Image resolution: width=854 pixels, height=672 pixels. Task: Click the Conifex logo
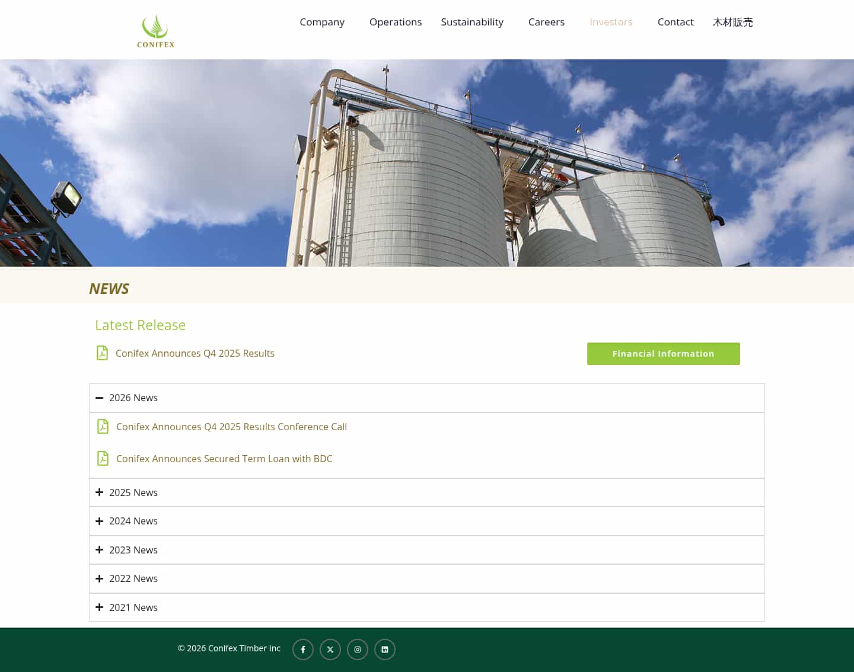point(155,30)
